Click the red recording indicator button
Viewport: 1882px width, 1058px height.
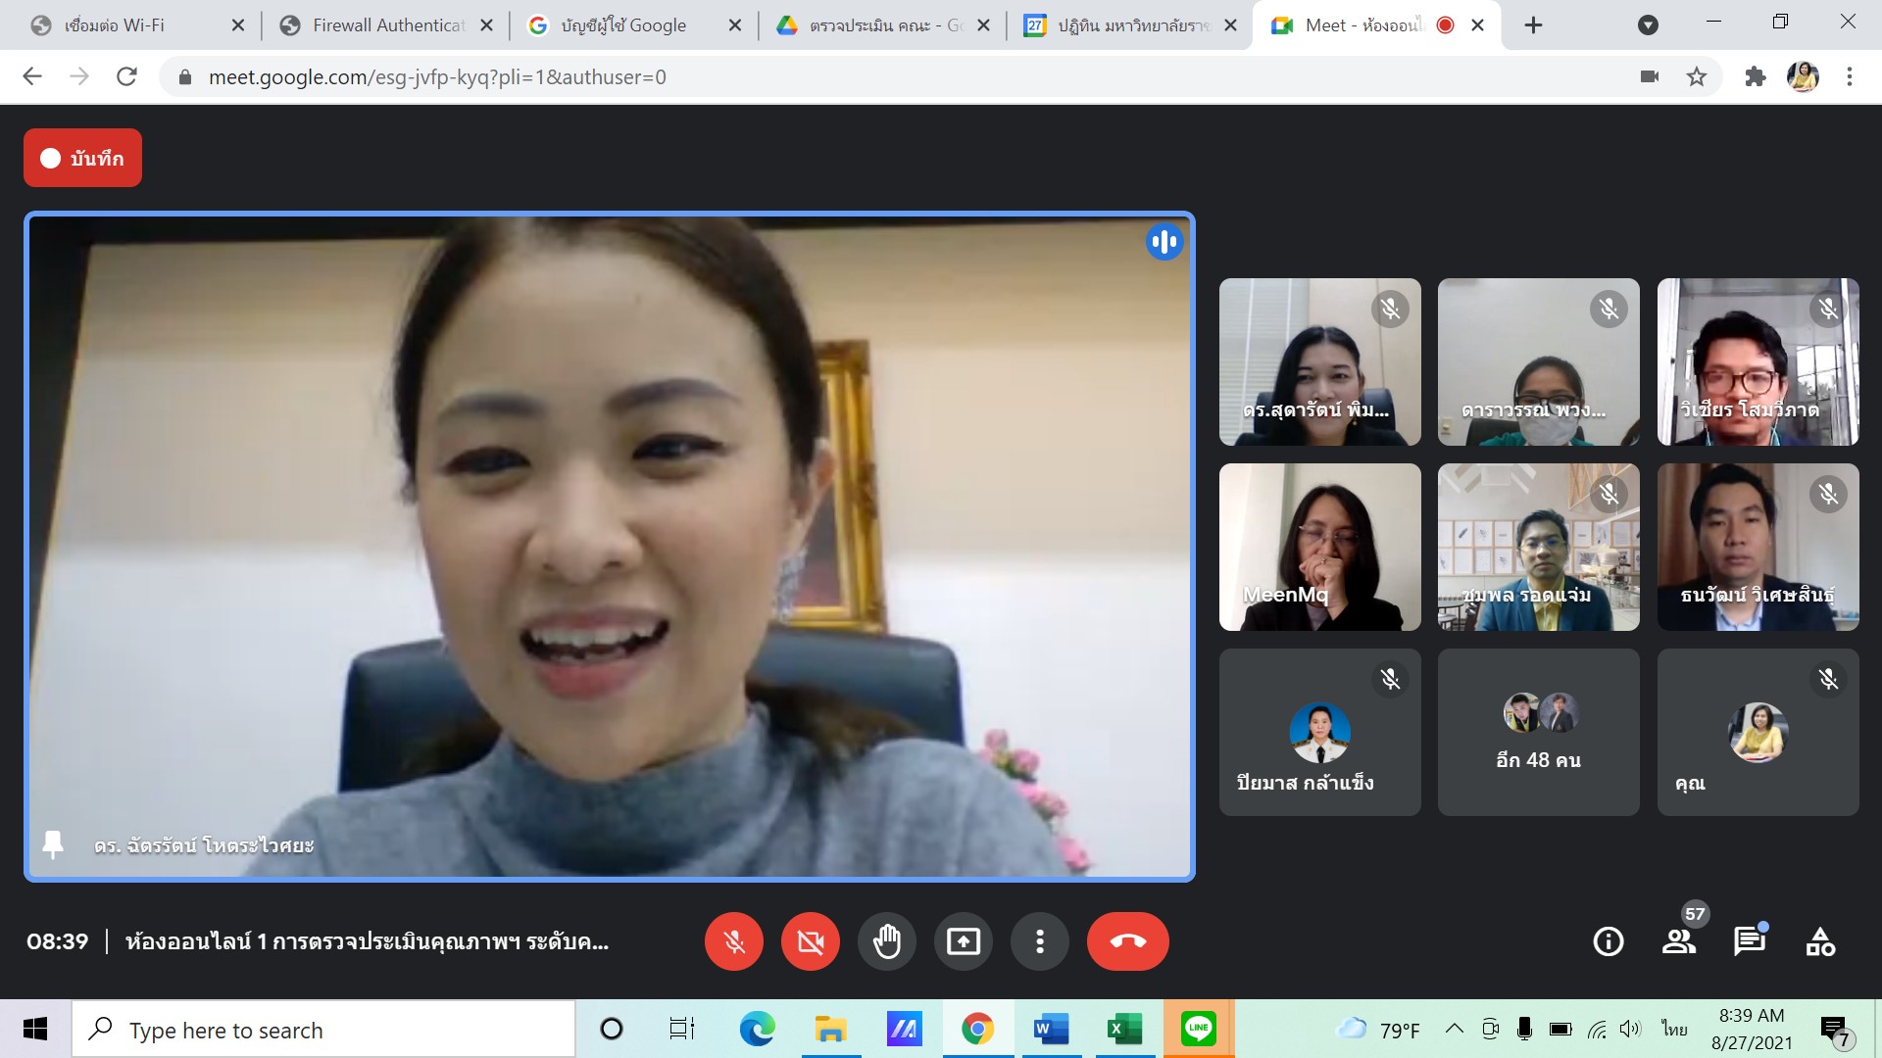tap(82, 158)
